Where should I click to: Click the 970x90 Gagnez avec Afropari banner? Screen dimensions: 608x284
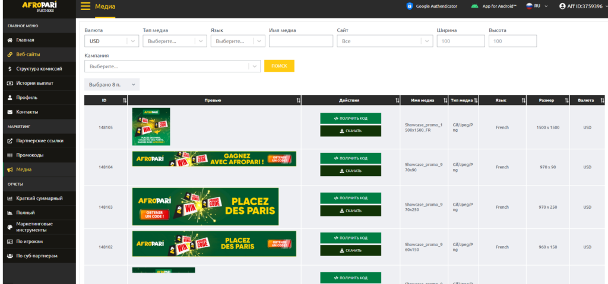[x=214, y=159]
